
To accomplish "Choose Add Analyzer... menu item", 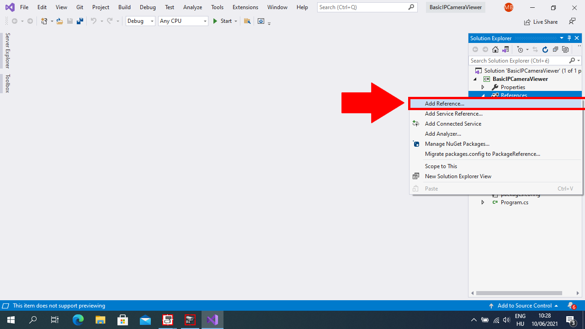I will point(496,134).
